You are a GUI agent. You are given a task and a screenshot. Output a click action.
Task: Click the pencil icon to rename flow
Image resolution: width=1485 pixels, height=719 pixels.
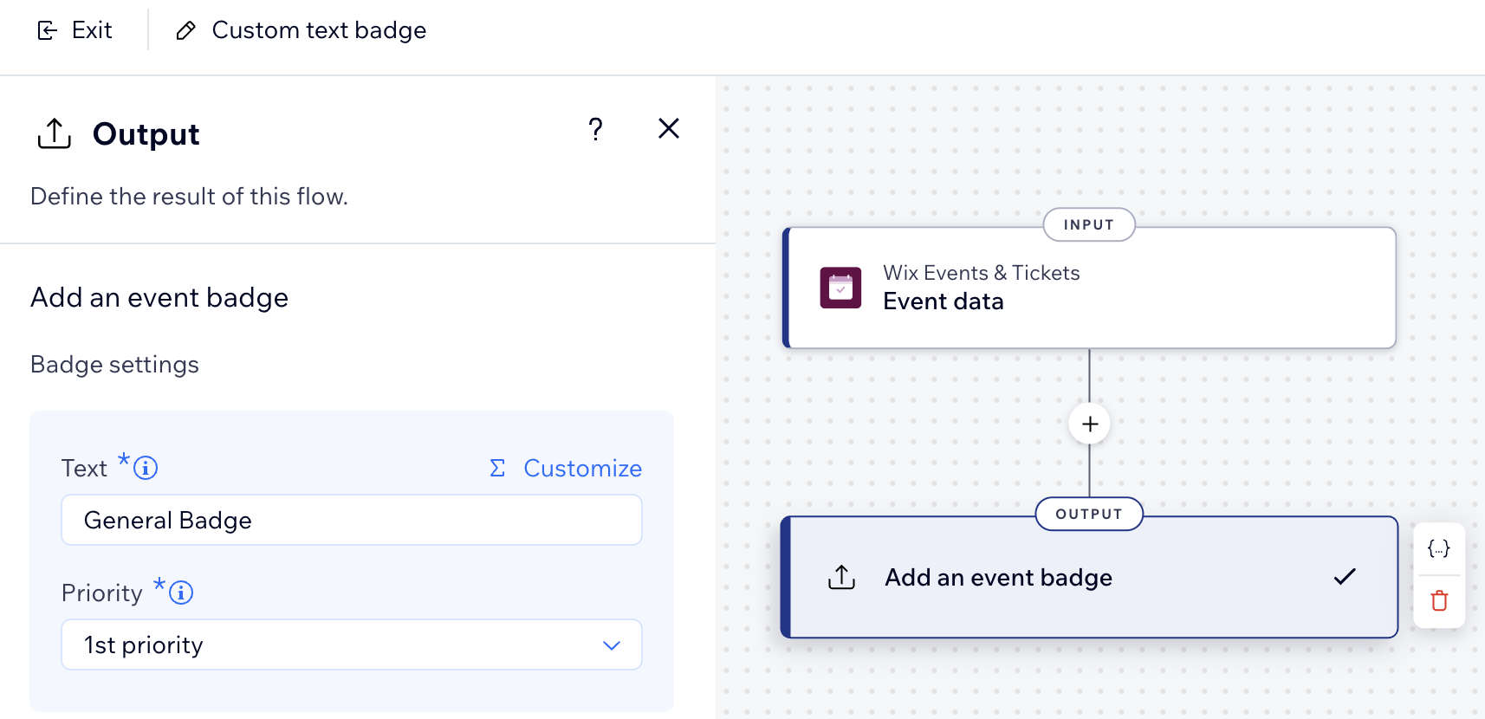[x=185, y=31]
